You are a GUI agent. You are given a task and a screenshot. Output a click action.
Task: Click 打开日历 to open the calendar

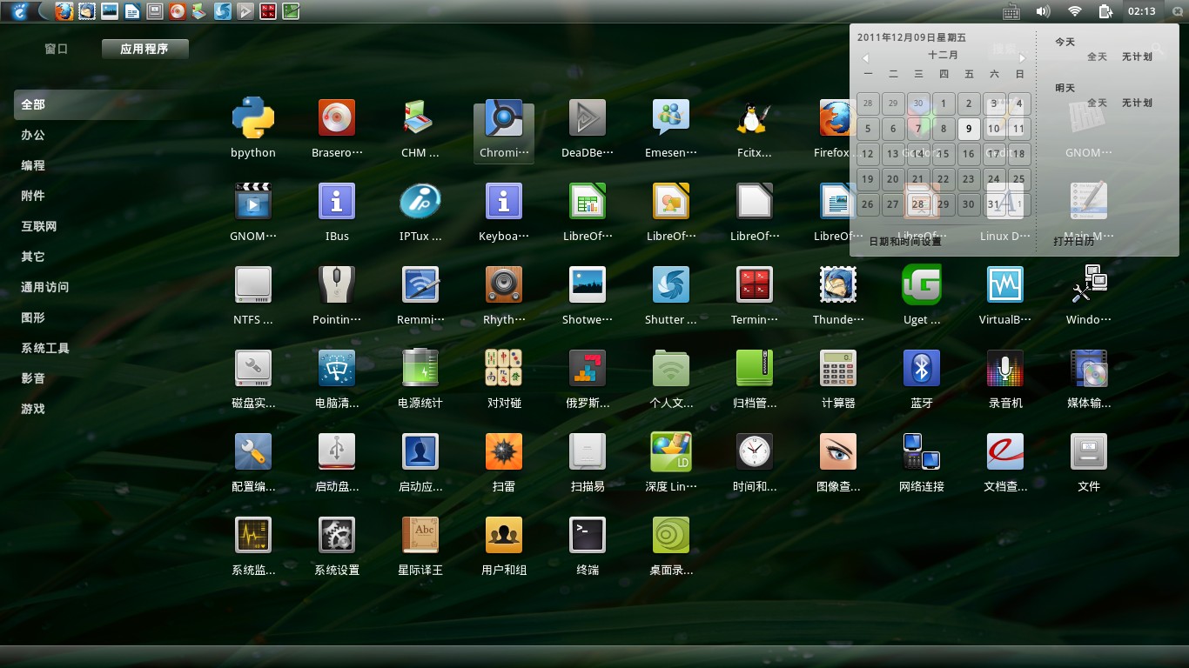point(1074,241)
